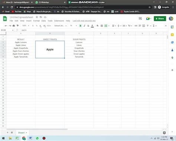Click the formula bar showing Apple

point(94,30)
